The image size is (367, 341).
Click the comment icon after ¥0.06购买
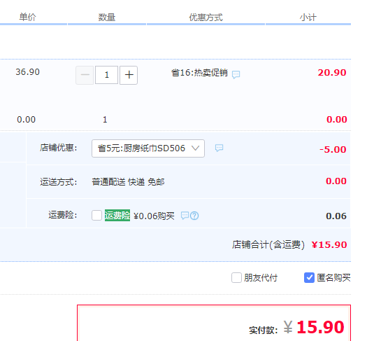click(185, 216)
